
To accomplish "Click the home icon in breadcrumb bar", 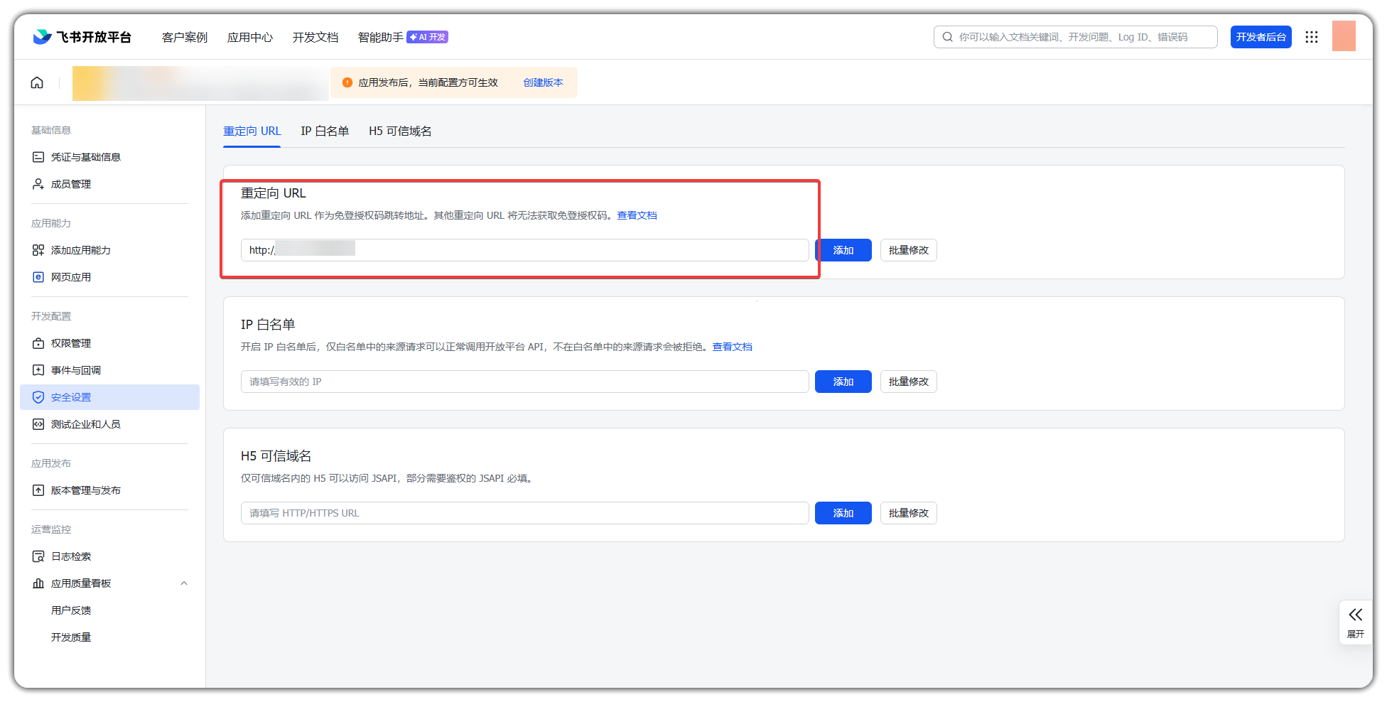I will click(37, 83).
